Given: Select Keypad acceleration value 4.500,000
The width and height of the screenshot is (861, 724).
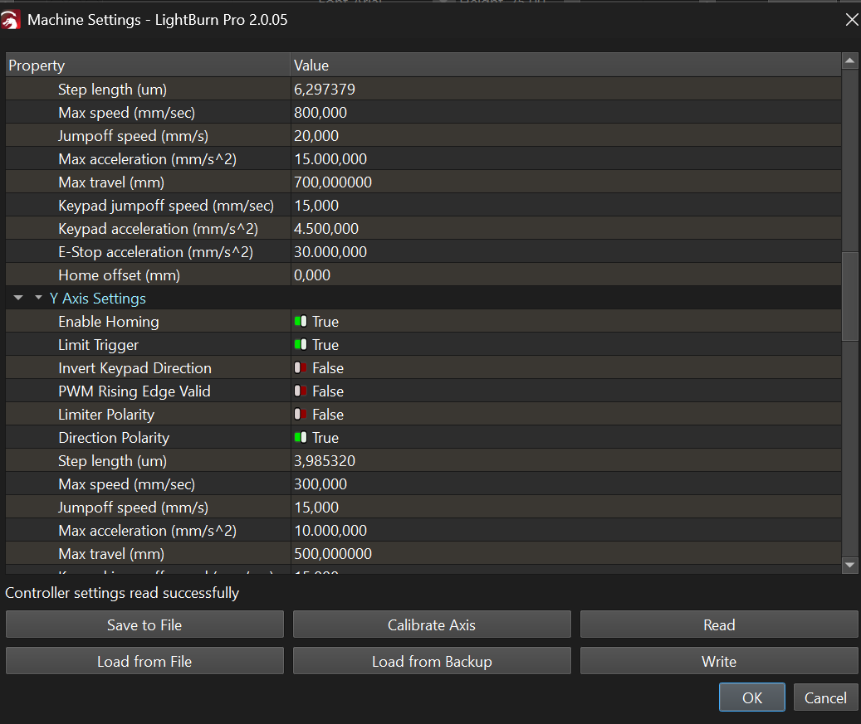Looking at the screenshot, I should pos(326,228).
